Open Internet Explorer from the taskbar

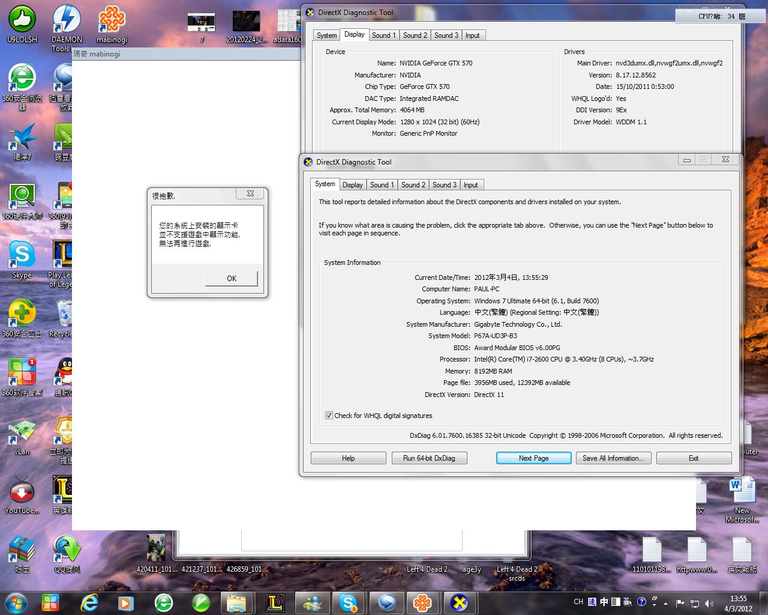89,602
